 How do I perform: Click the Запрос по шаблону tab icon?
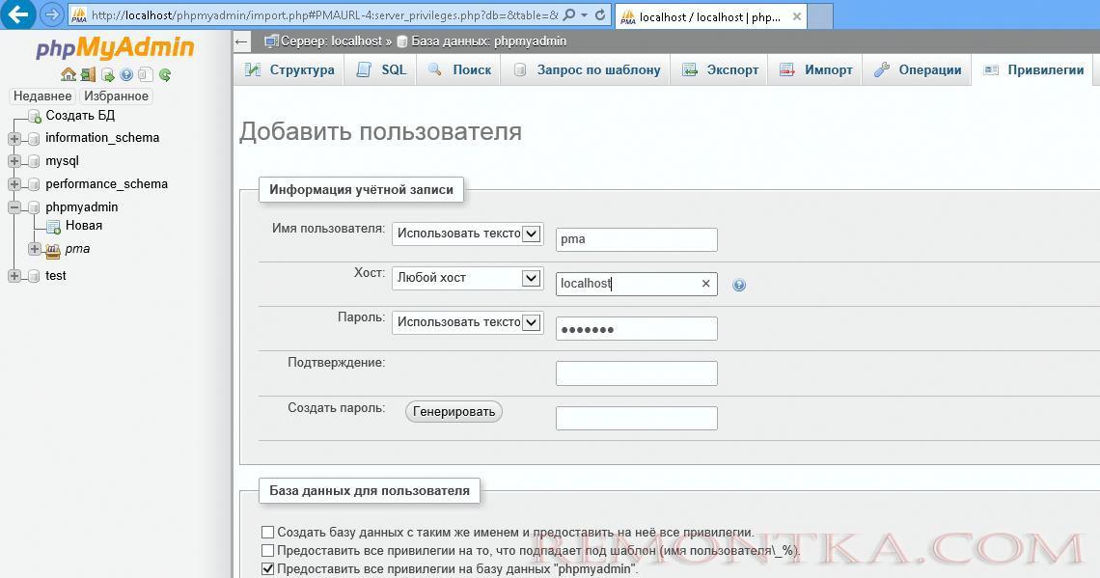point(520,69)
